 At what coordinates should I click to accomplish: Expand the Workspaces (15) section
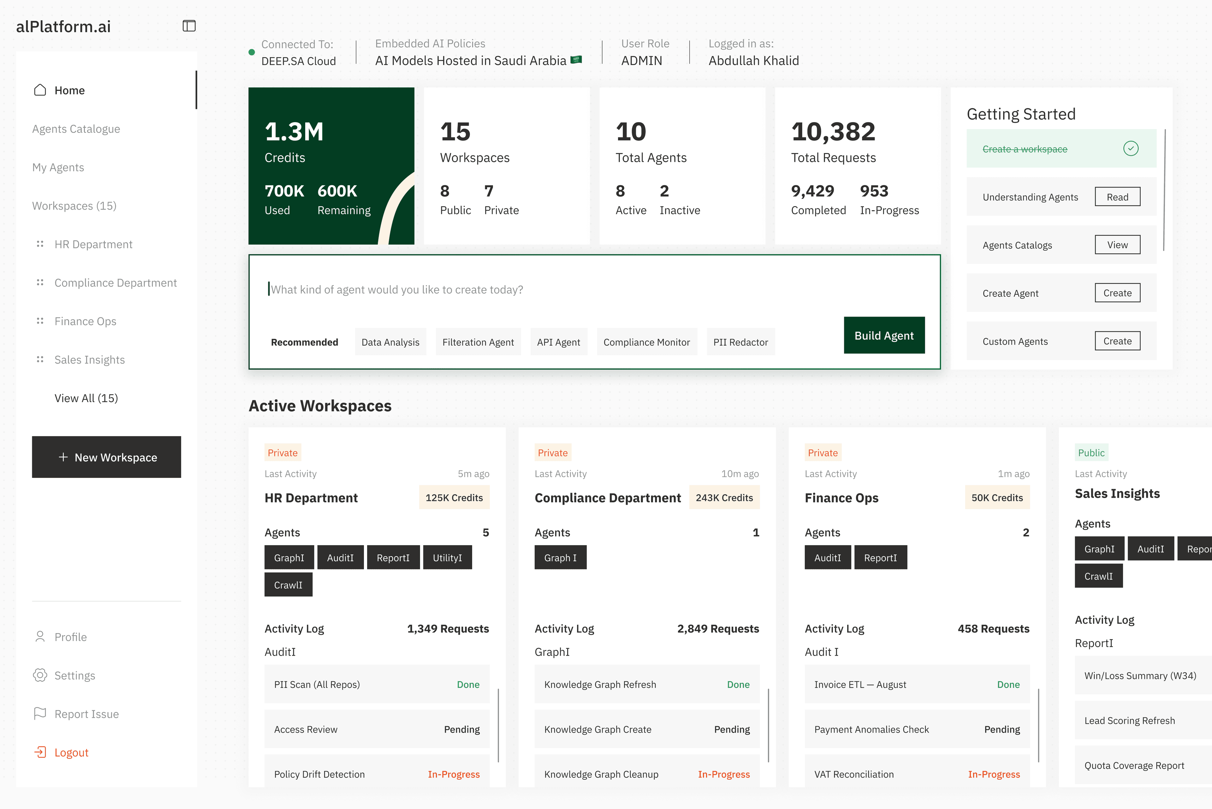pyautogui.click(x=74, y=205)
